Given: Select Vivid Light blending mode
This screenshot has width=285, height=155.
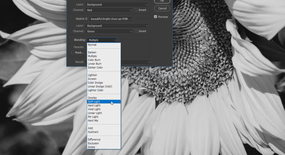Looking at the screenshot, I should click(x=94, y=109).
